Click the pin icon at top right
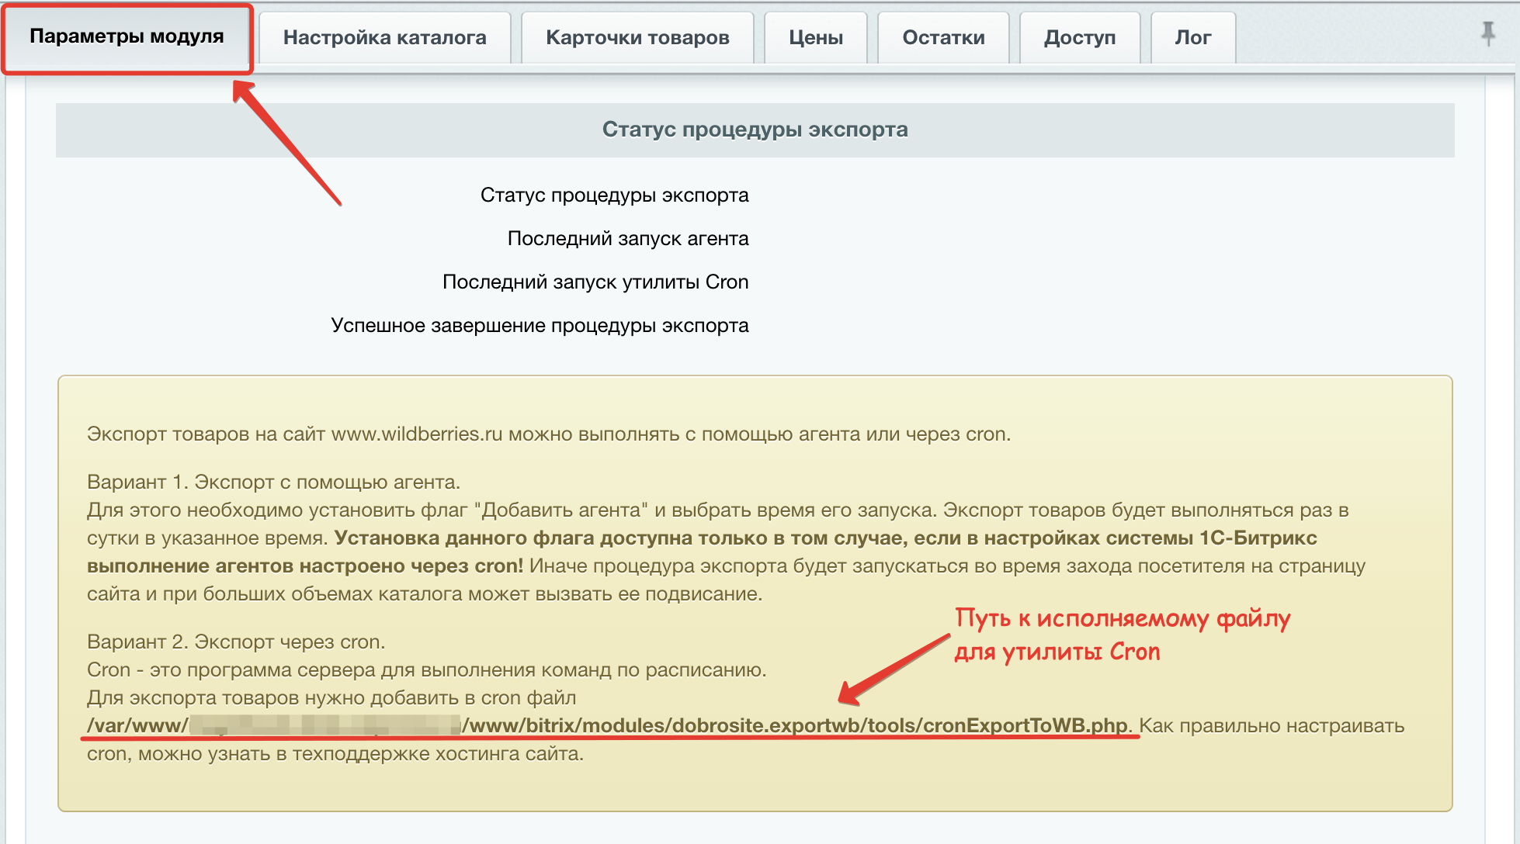The image size is (1520, 844). (x=1487, y=33)
